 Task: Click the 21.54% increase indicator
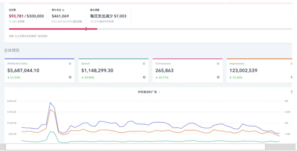[14, 77]
